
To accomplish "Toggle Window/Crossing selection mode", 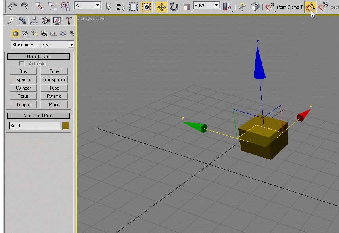I will tap(146, 7).
